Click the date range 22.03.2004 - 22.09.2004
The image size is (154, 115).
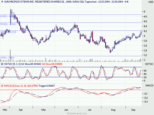tap(111, 2)
